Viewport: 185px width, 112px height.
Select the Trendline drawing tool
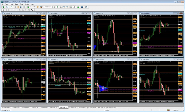click(16, 10)
